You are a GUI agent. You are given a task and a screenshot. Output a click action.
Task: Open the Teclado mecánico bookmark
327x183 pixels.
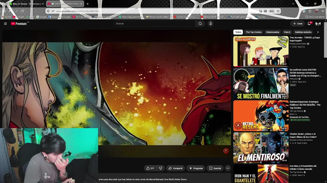(185, 17)
